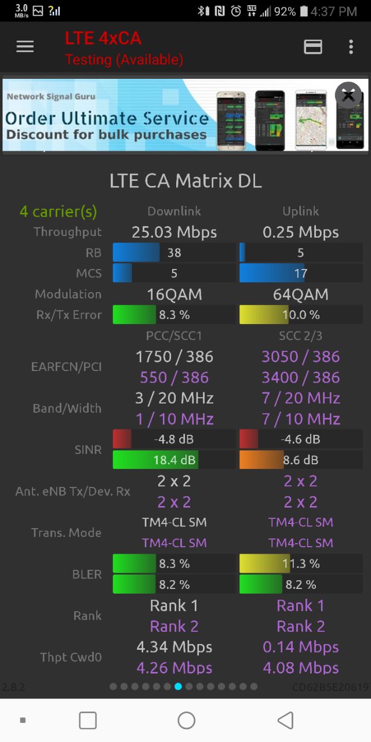Tap the Android back navigation button
Viewport: 371px width, 742px height.
pos(285,720)
